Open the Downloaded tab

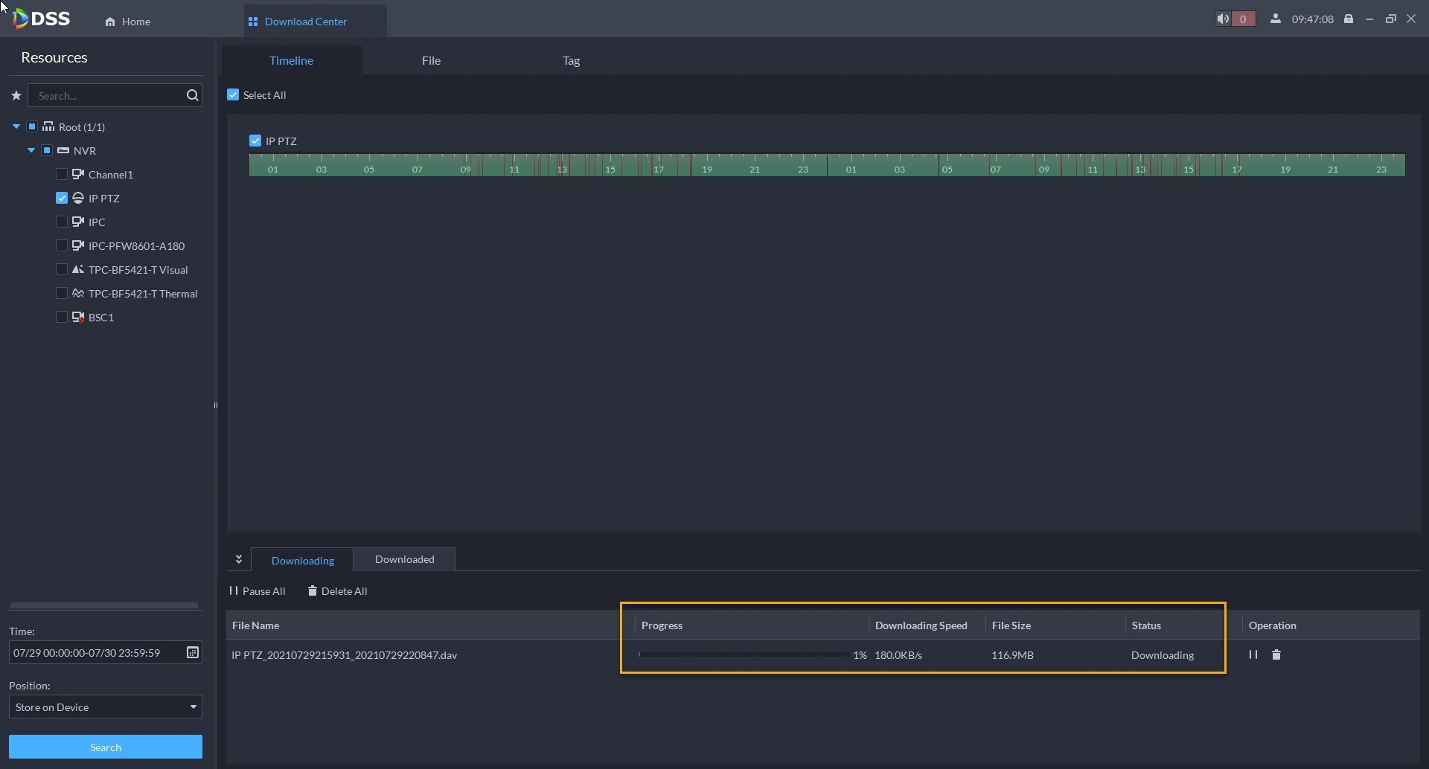pyautogui.click(x=404, y=560)
